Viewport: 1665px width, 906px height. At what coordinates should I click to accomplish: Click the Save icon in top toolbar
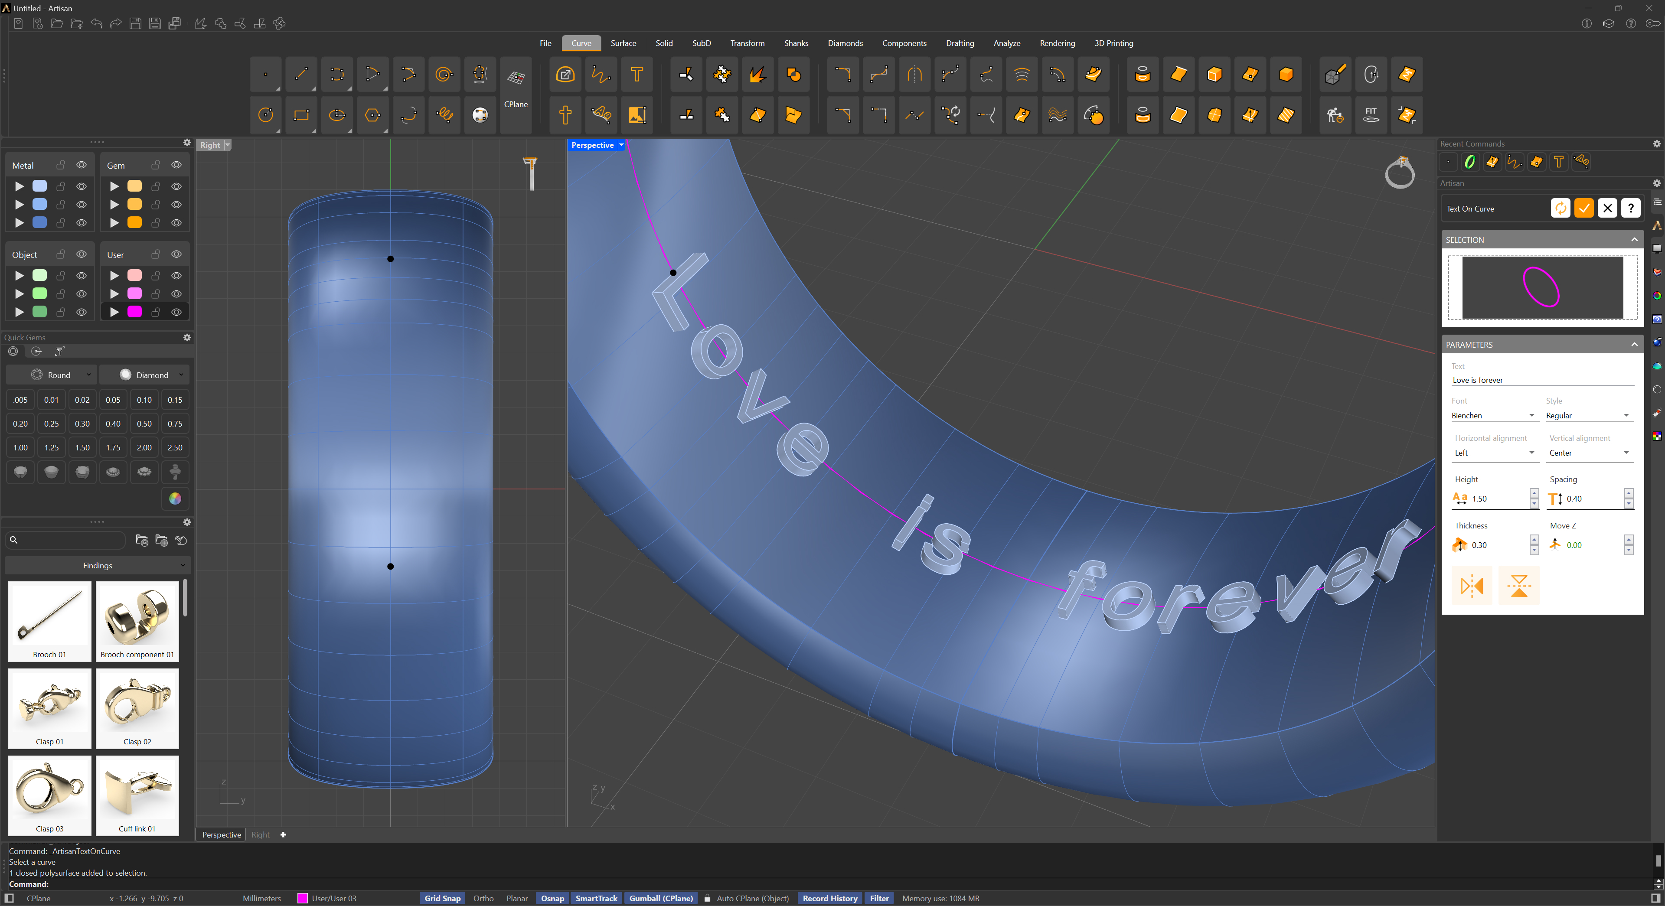point(135,23)
